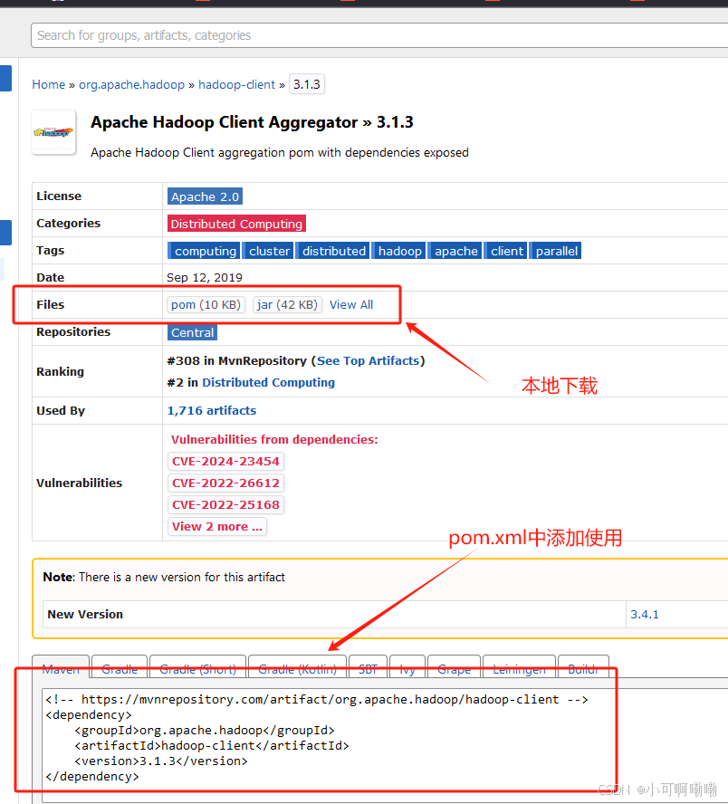
Task: Select the apache tag
Action: (x=455, y=251)
